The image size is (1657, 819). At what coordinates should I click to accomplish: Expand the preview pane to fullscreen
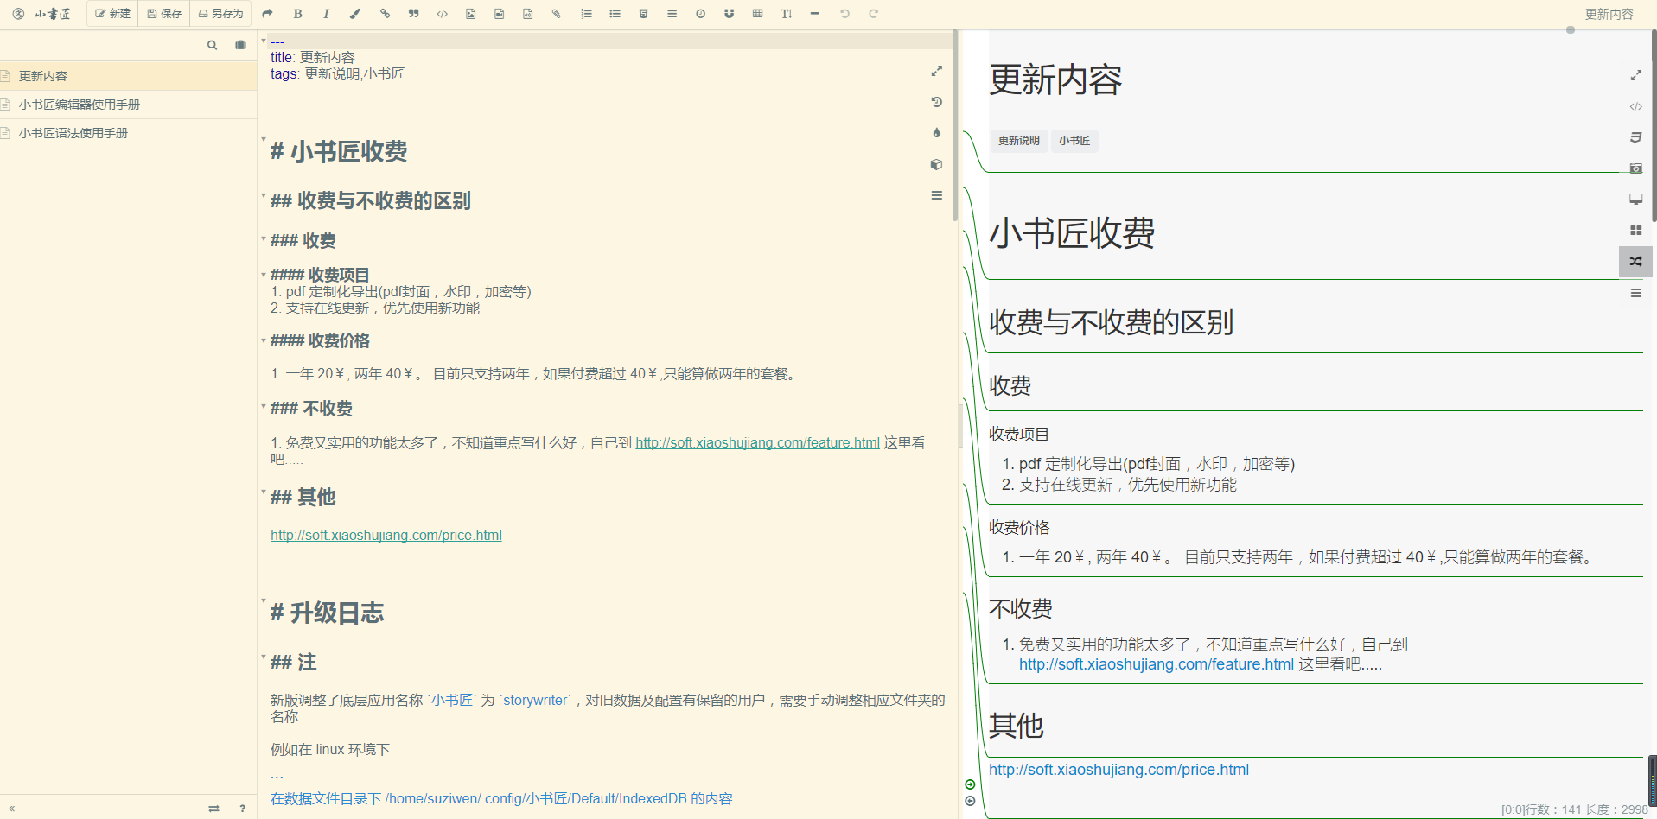point(1635,75)
